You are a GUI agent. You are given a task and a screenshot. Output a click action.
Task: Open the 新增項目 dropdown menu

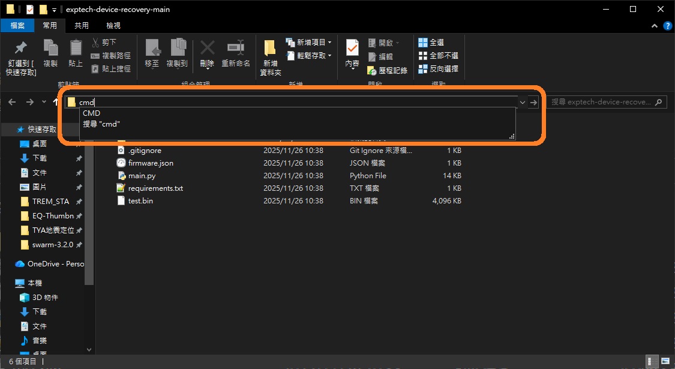tap(311, 41)
